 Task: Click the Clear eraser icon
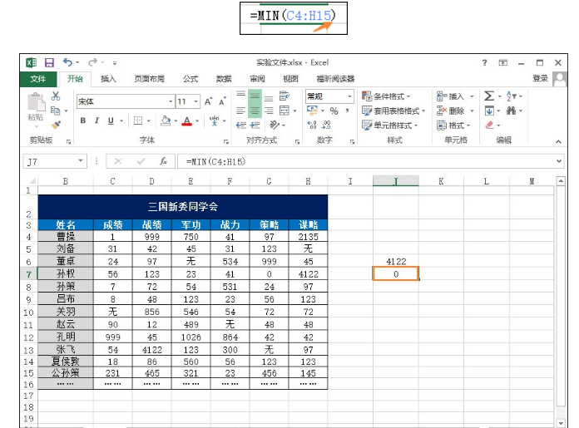(x=490, y=125)
